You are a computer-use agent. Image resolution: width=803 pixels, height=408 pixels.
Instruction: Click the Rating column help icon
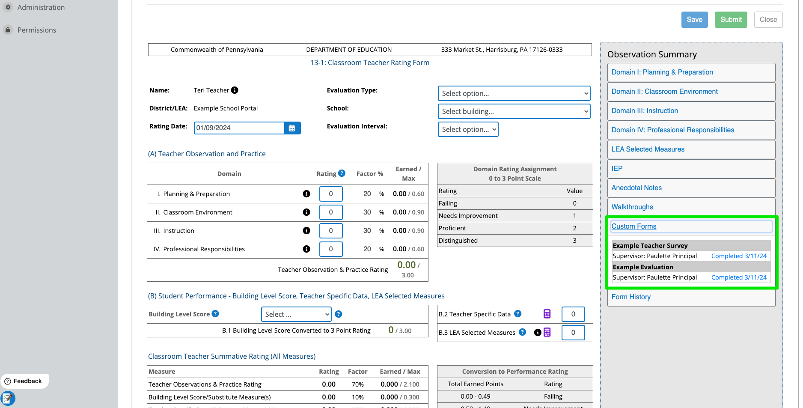[x=342, y=173]
